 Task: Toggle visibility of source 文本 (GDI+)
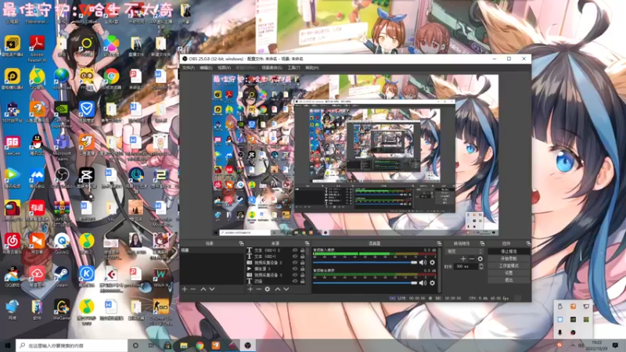tap(295, 257)
